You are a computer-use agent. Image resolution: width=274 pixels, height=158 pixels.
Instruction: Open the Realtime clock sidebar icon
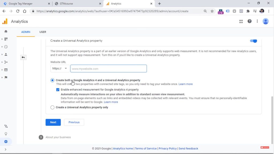coord(6,47)
